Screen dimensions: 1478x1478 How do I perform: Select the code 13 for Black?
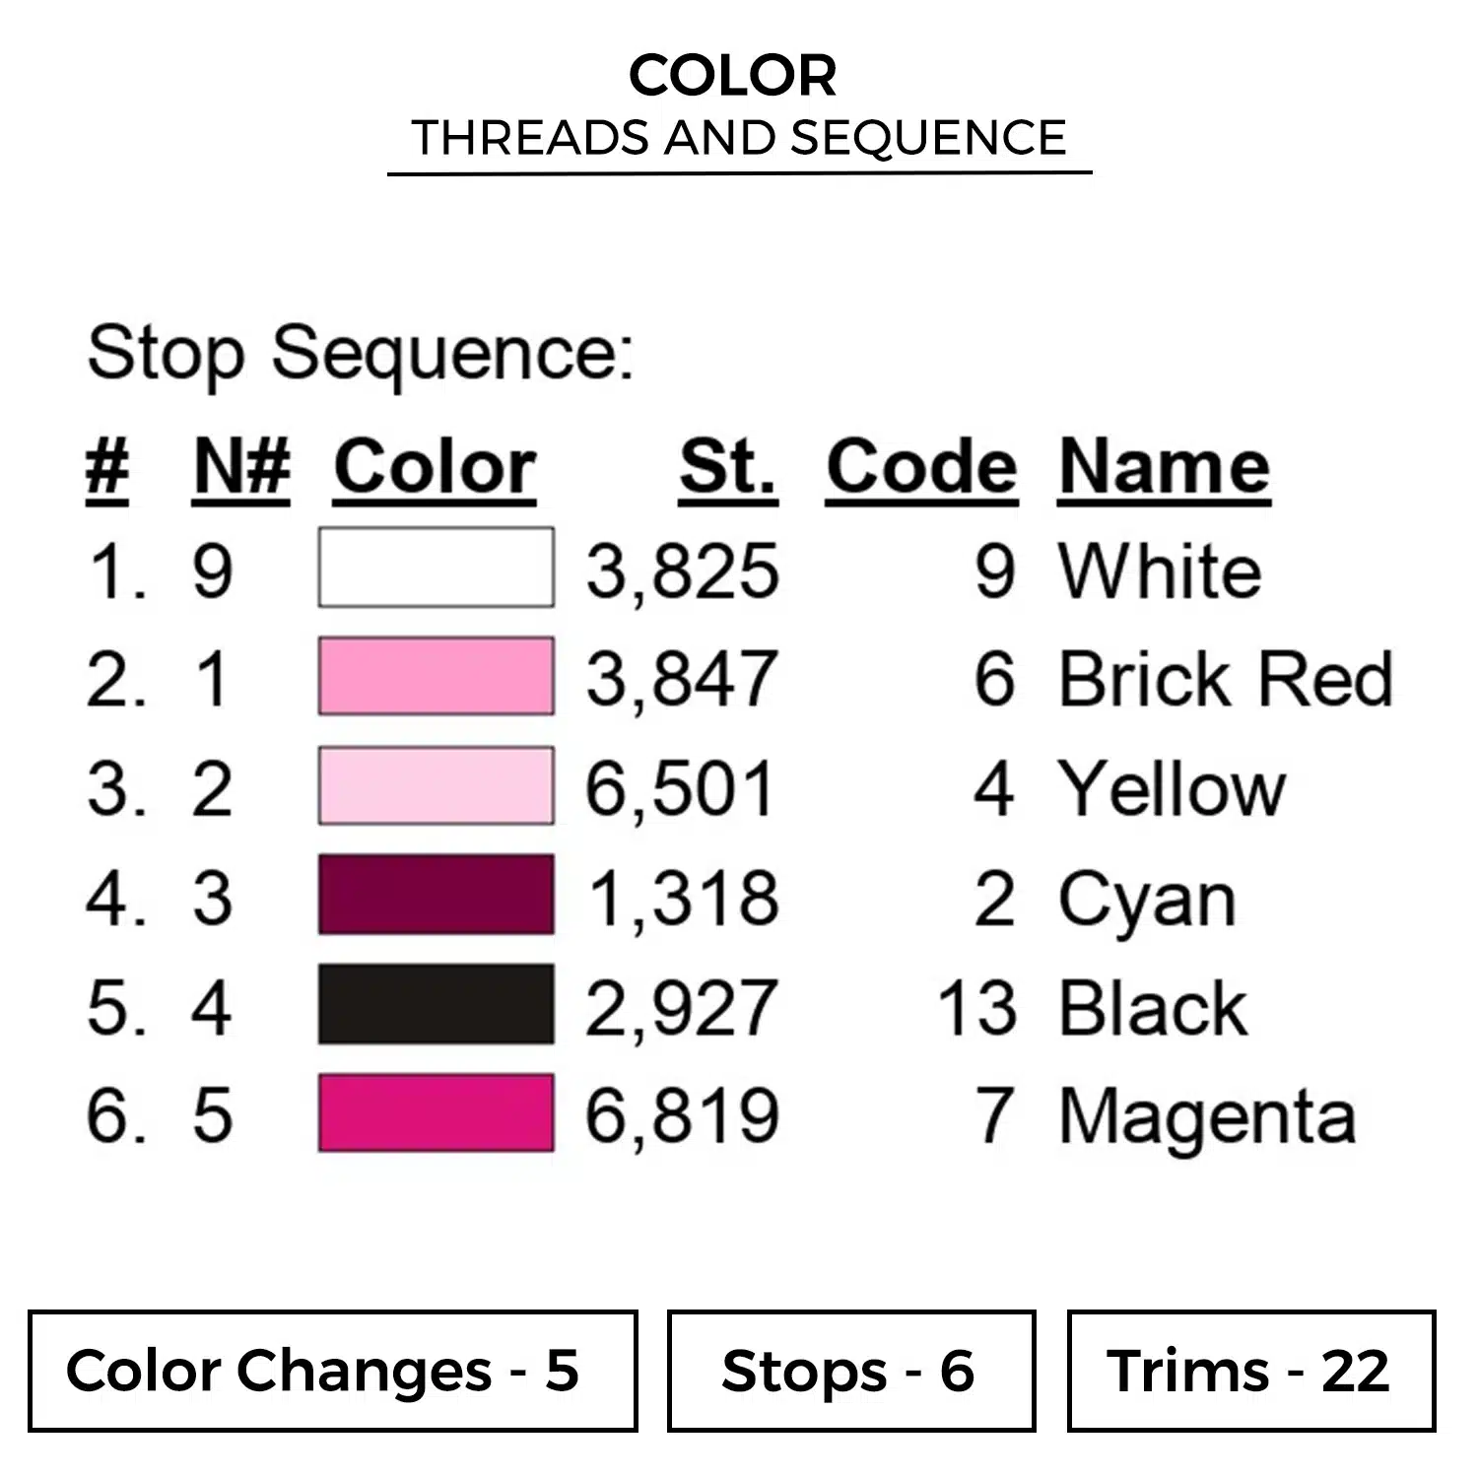[976, 1008]
